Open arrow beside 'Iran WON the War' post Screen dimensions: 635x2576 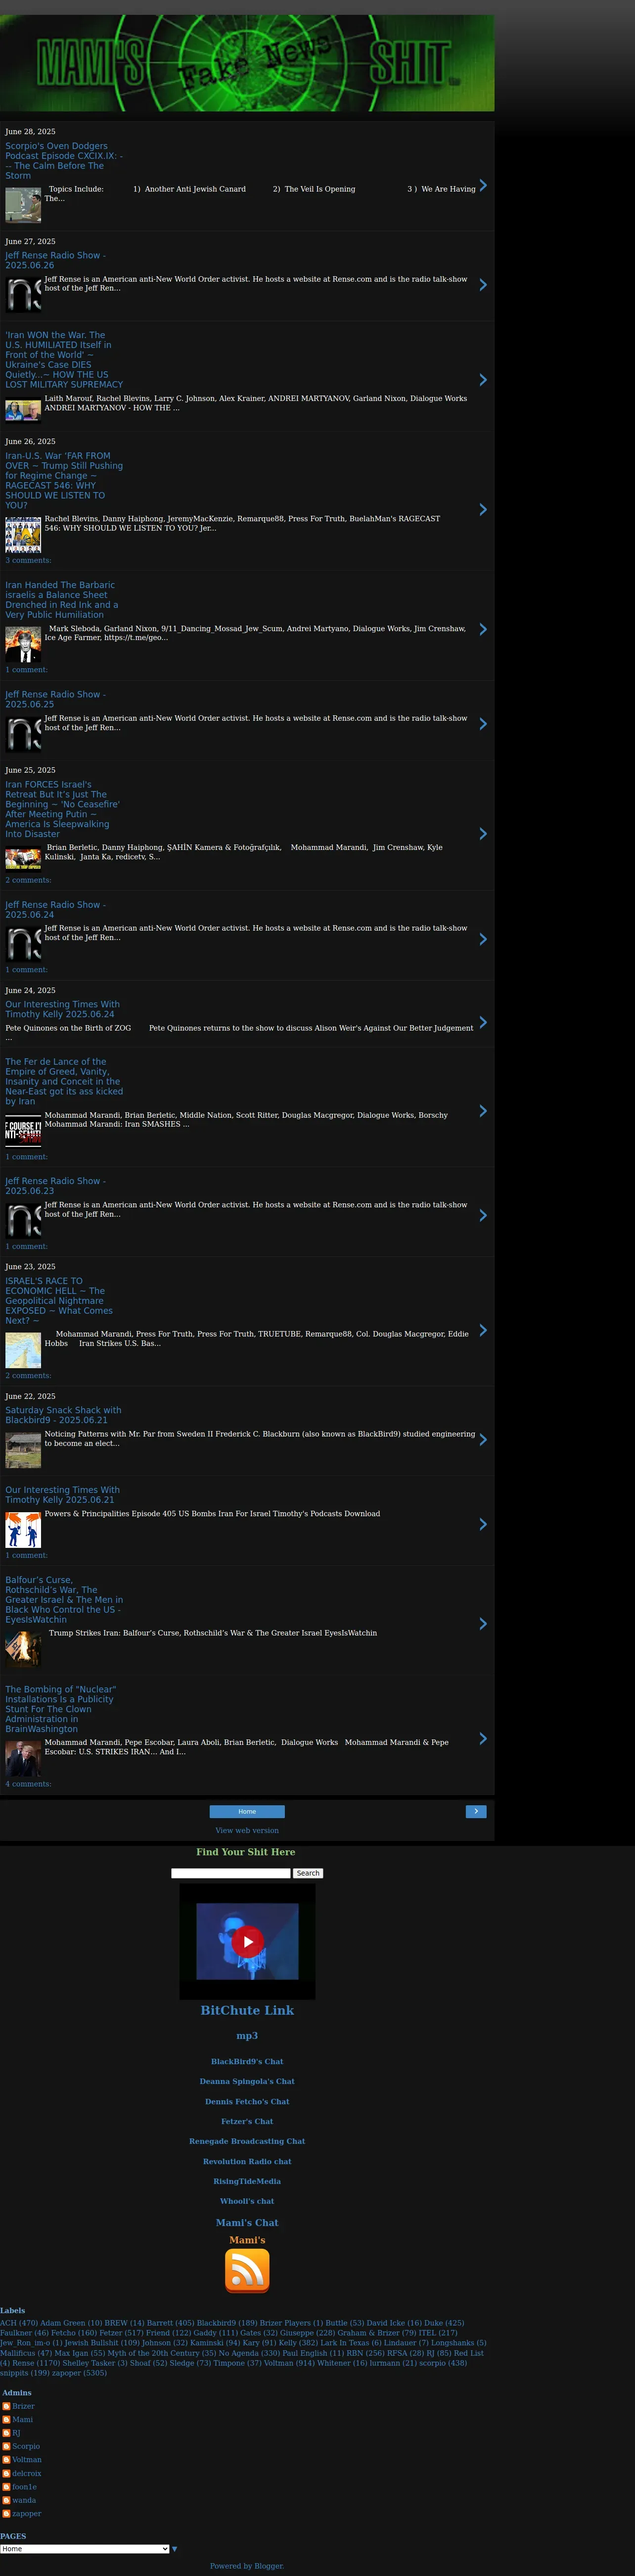[x=483, y=380]
